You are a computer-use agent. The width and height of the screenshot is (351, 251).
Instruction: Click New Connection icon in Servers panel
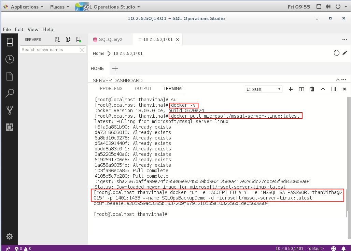point(57,40)
